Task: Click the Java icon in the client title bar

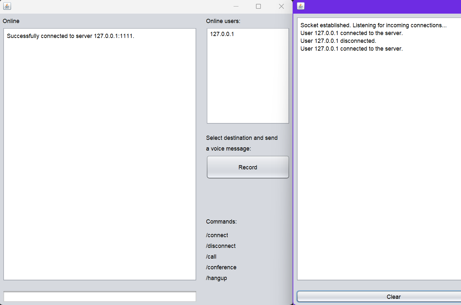Action: [7, 6]
